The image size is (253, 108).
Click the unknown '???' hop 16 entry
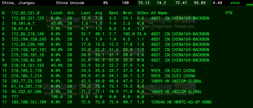tap(15, 97)
